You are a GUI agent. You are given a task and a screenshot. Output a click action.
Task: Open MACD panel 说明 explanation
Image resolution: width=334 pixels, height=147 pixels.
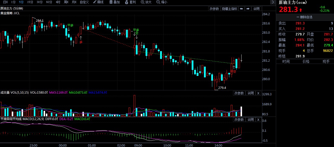coord(251,120)
